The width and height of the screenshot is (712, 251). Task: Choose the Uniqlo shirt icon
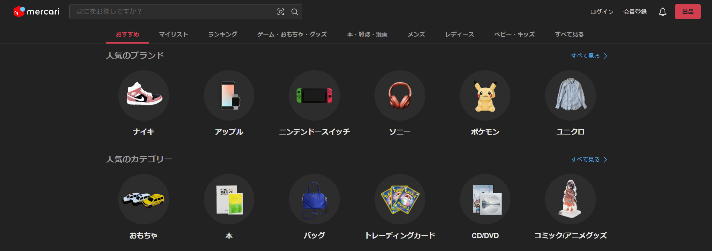570,95
